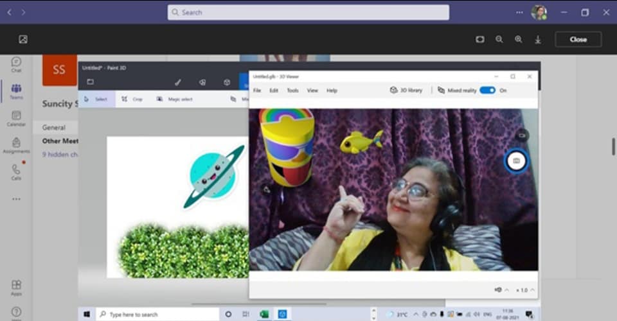
Task: Open the Paint 3D menu folder icon
Action: click(90, 82)
